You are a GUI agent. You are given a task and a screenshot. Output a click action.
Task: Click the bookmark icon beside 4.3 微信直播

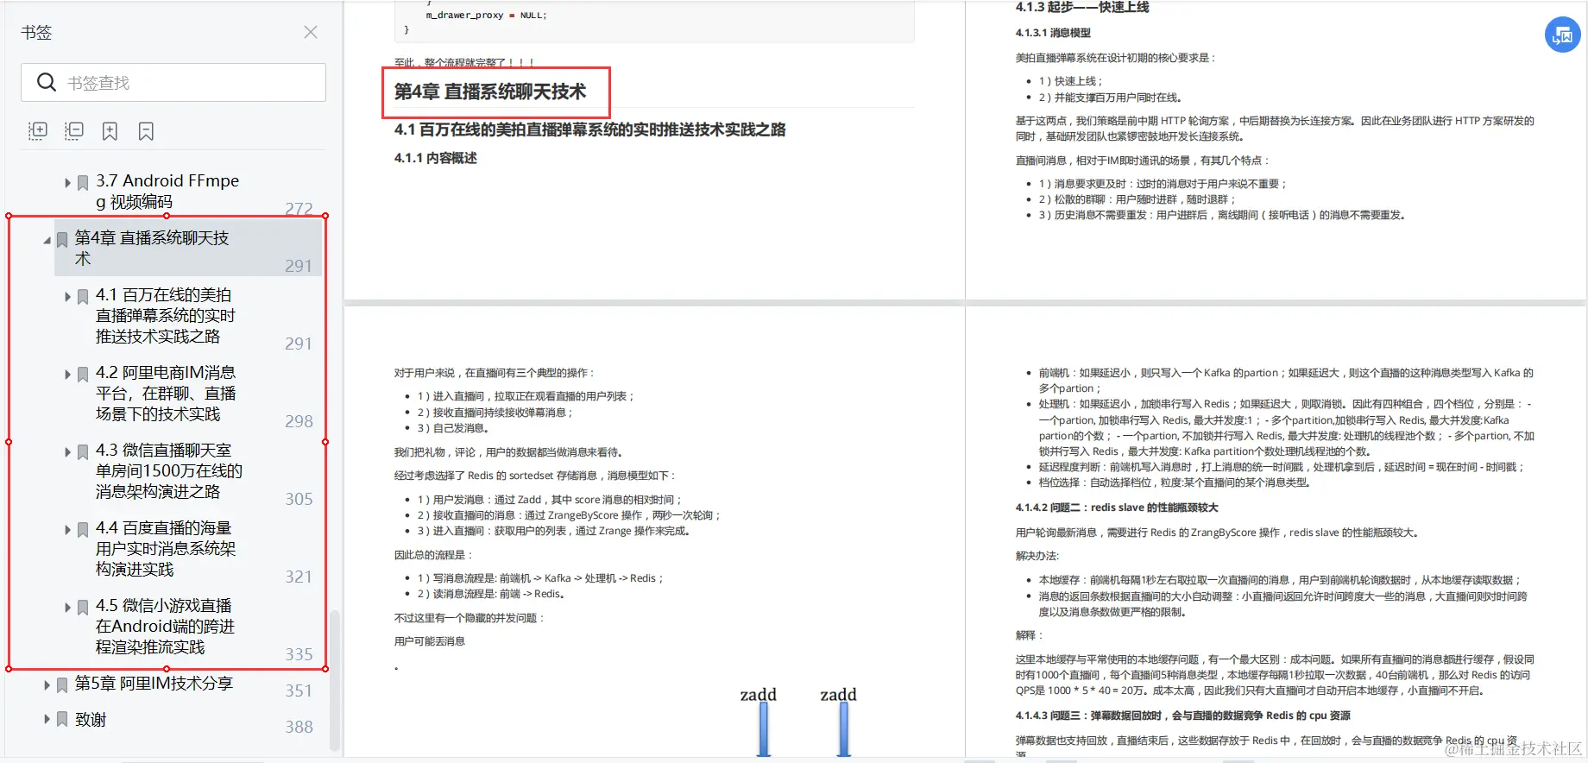tap(83, 452)
